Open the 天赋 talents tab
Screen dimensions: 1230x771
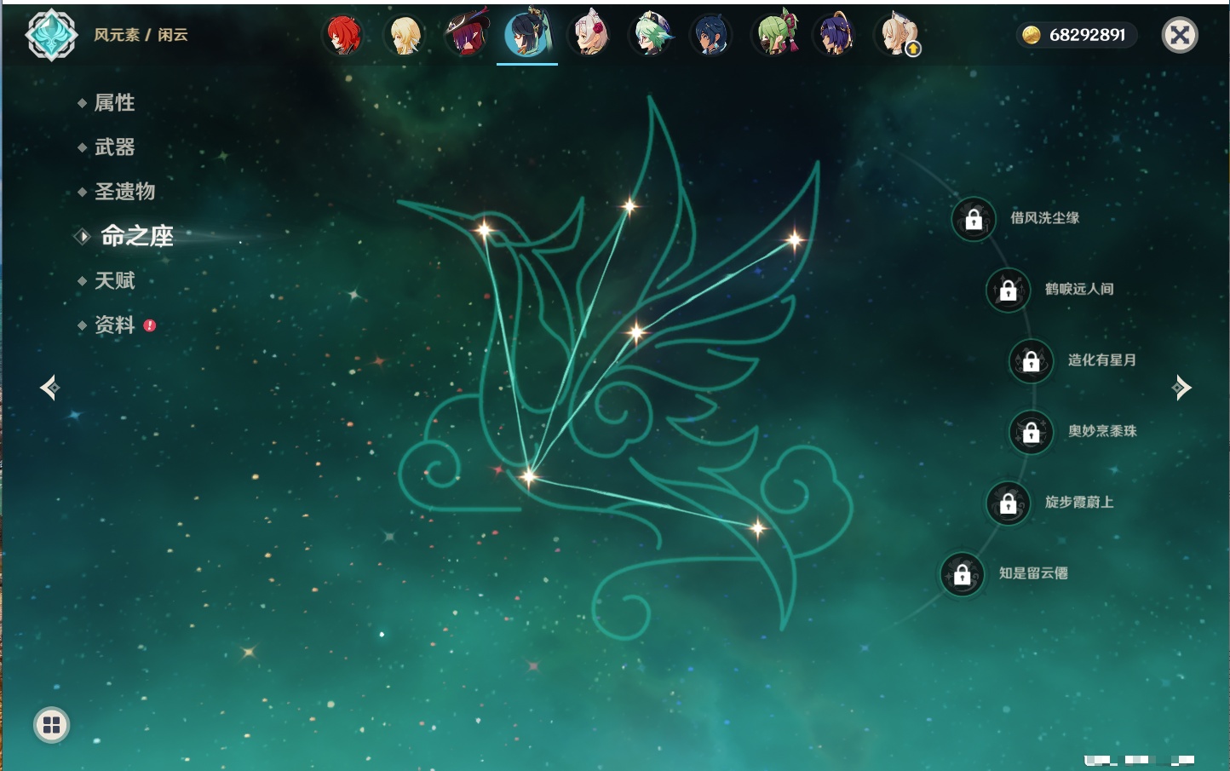coord(114,280)
